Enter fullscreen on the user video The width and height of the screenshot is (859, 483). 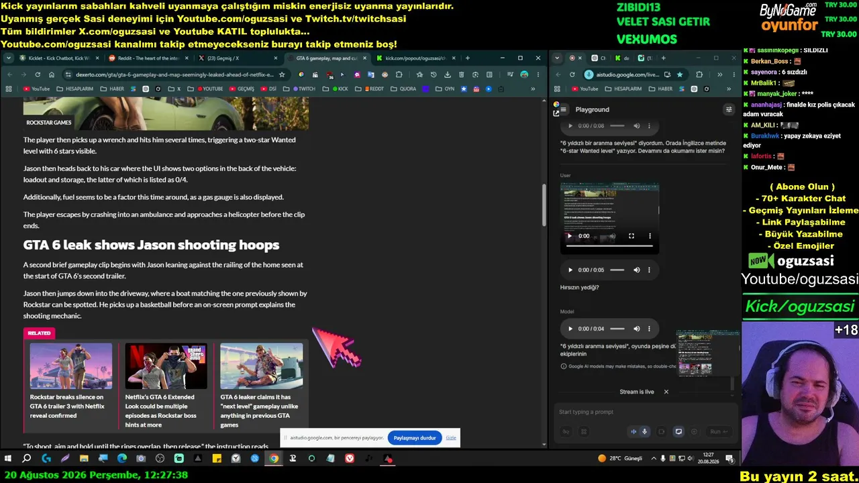click(631, 236)
